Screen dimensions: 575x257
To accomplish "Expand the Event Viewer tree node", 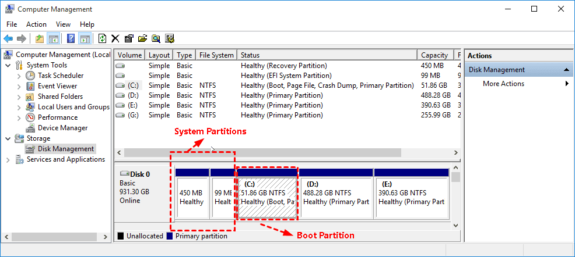I will (19, 86).
